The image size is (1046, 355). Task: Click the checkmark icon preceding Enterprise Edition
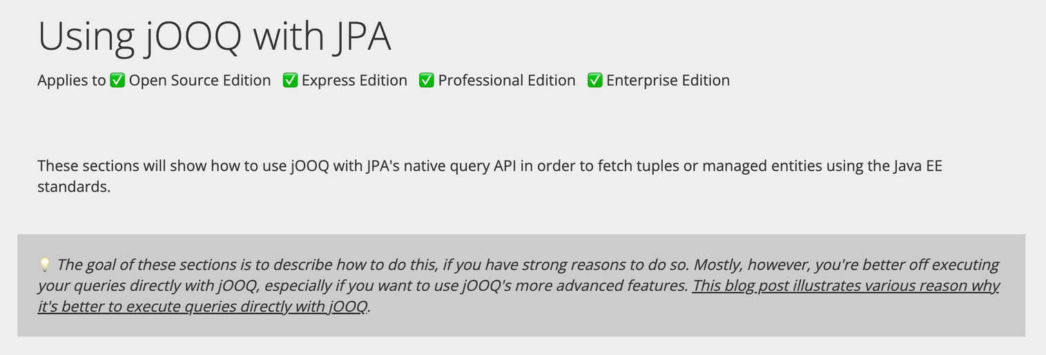click(x=594, y=81)
